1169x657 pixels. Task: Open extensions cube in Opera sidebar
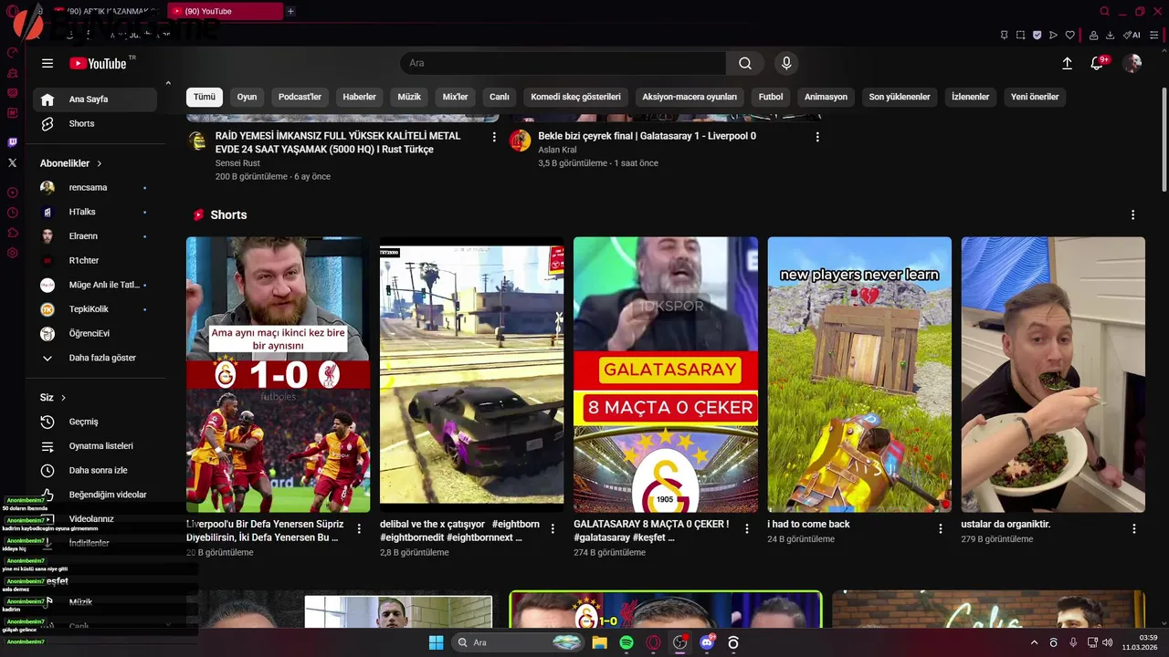click(13, 233)
